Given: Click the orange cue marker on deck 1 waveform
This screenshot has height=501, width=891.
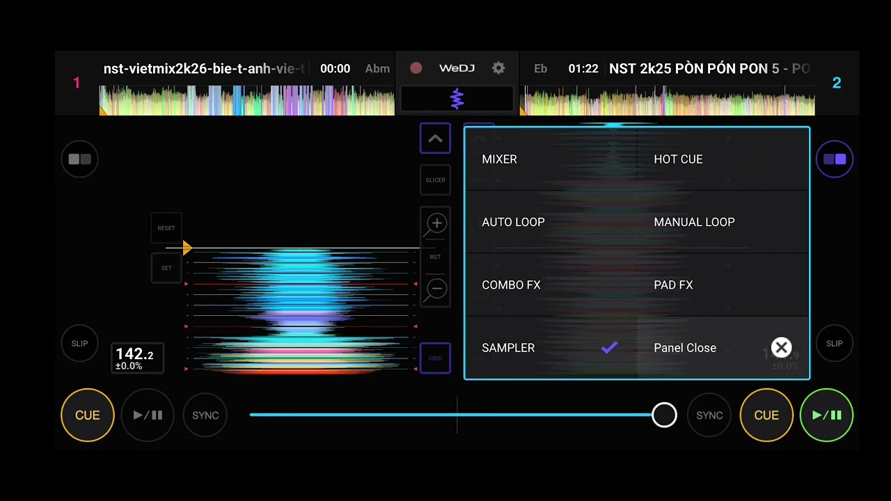Looking at the screenshot, I should (x=187, y=248).
